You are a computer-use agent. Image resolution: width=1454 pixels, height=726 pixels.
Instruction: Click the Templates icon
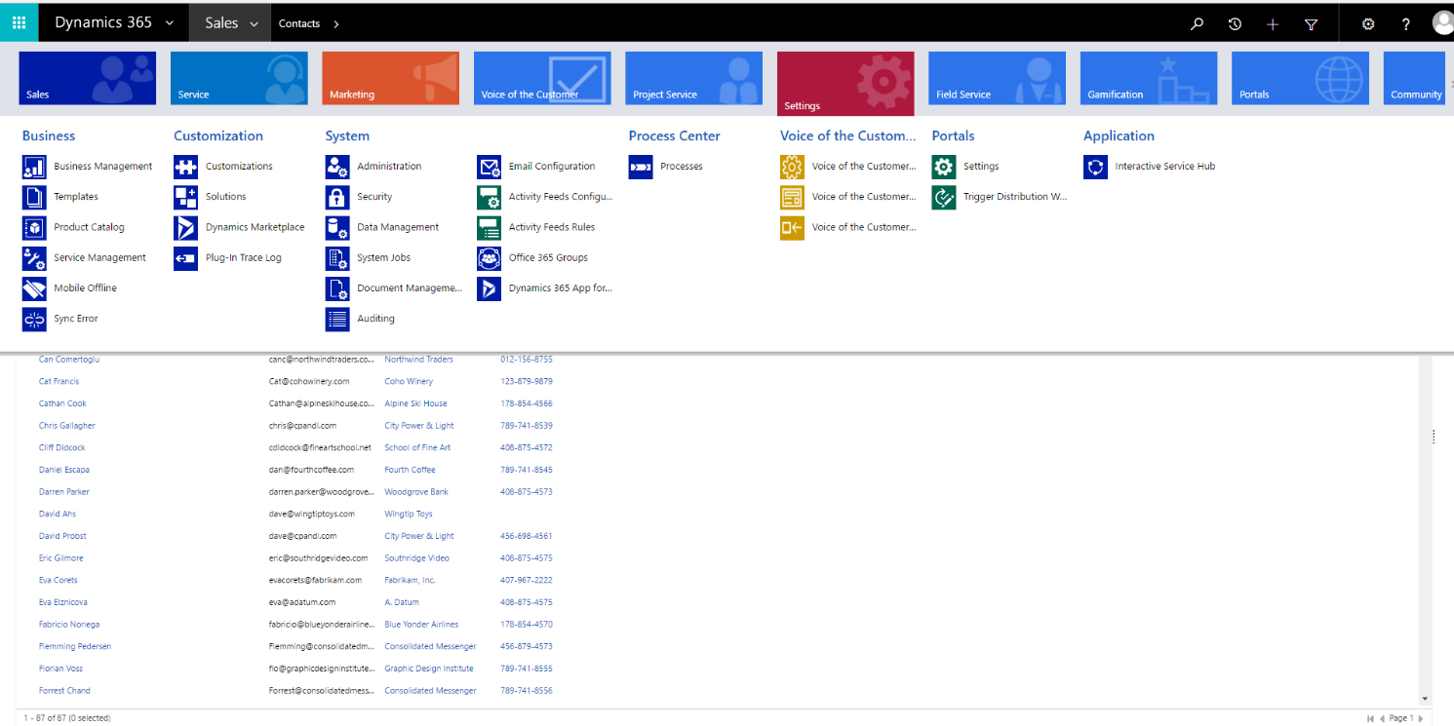point(34,197)
